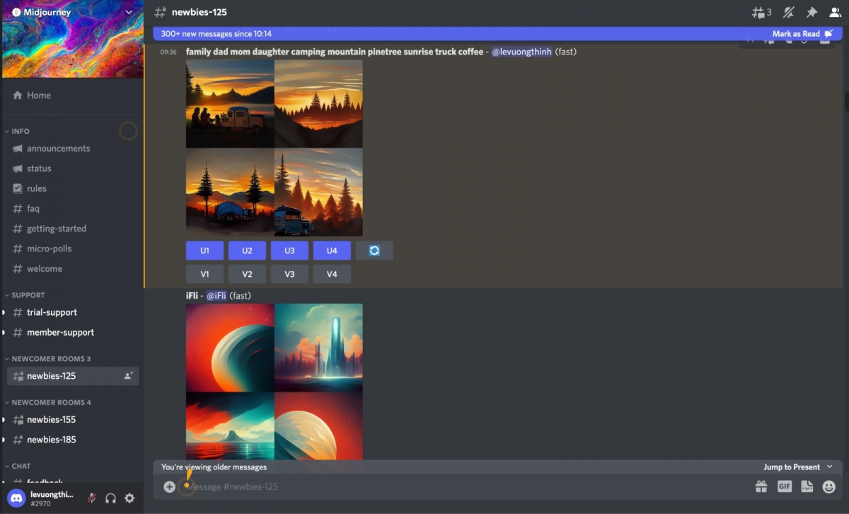Open the micro-polls channel
Viewport: 849px width, 514px height.
[72, 249]
